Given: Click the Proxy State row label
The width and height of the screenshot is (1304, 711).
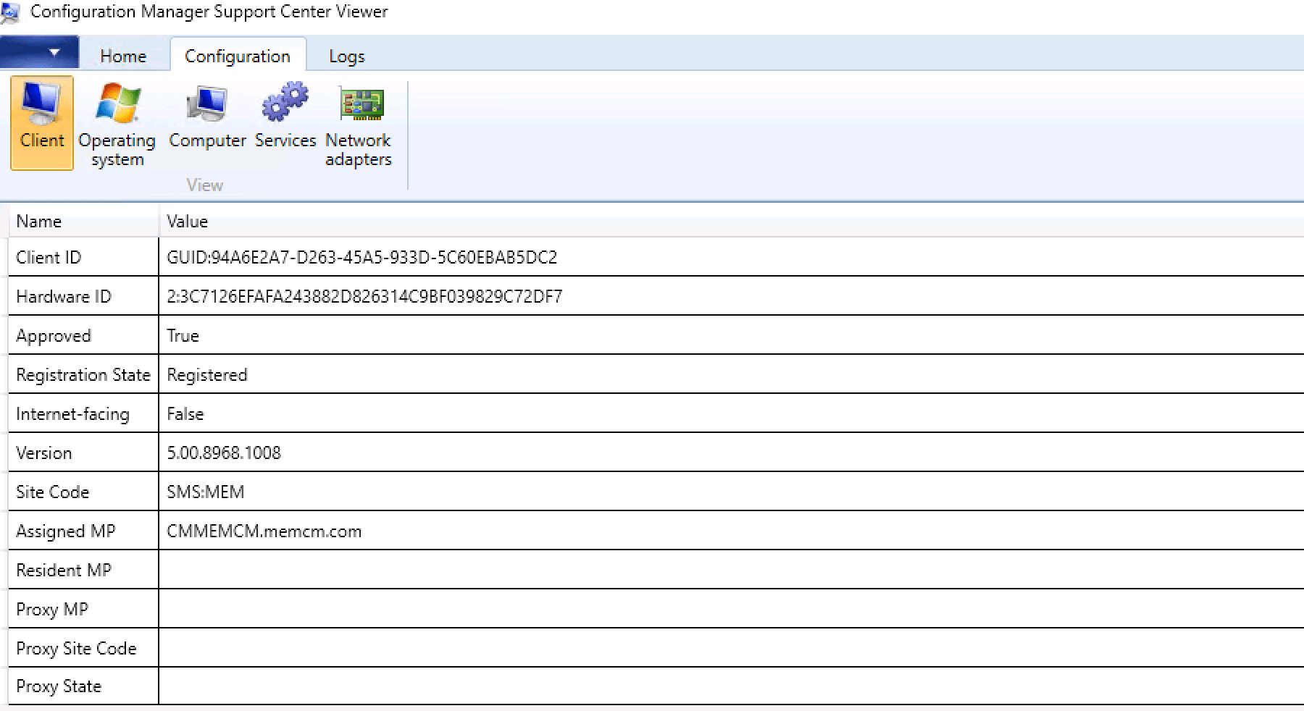Looking at the screenshot, I should click(x=59, y=686).
